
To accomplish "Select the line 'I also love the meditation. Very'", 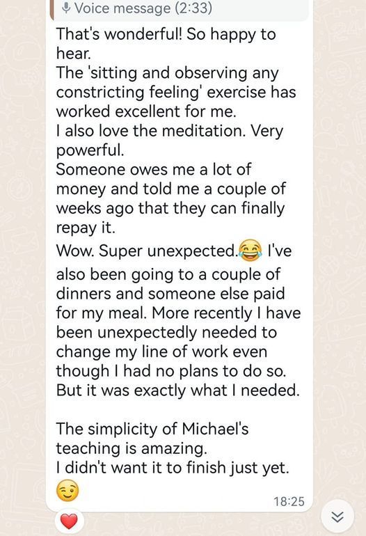I will tap(170, 132).
